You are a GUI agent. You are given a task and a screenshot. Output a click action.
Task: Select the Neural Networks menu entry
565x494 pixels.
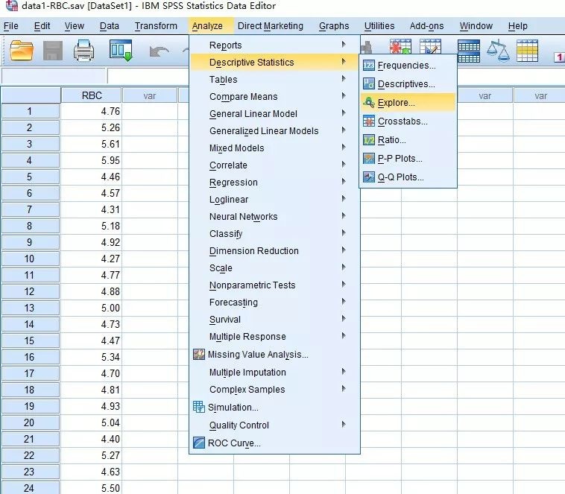(x=274, y=217)
